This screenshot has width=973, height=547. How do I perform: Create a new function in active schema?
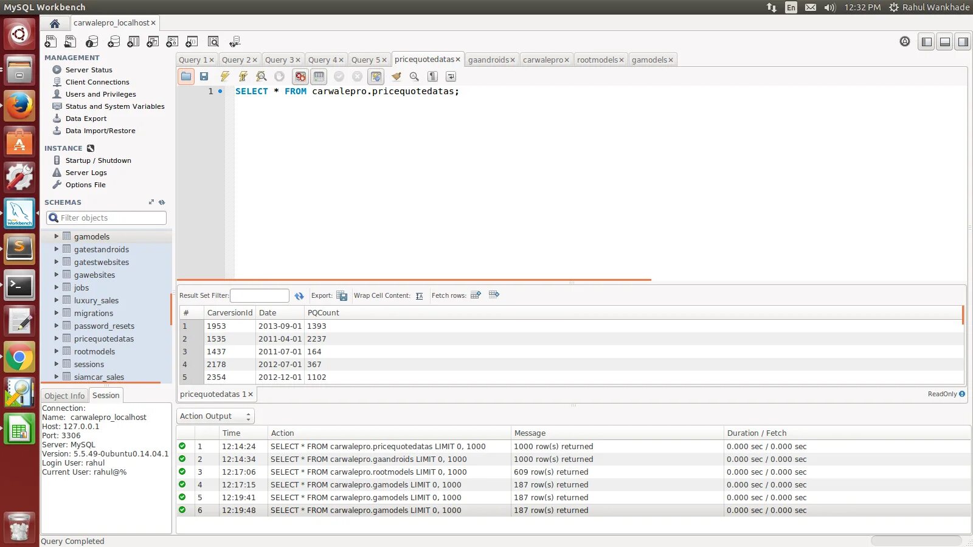pyautogui.click(x=192, y=41)
